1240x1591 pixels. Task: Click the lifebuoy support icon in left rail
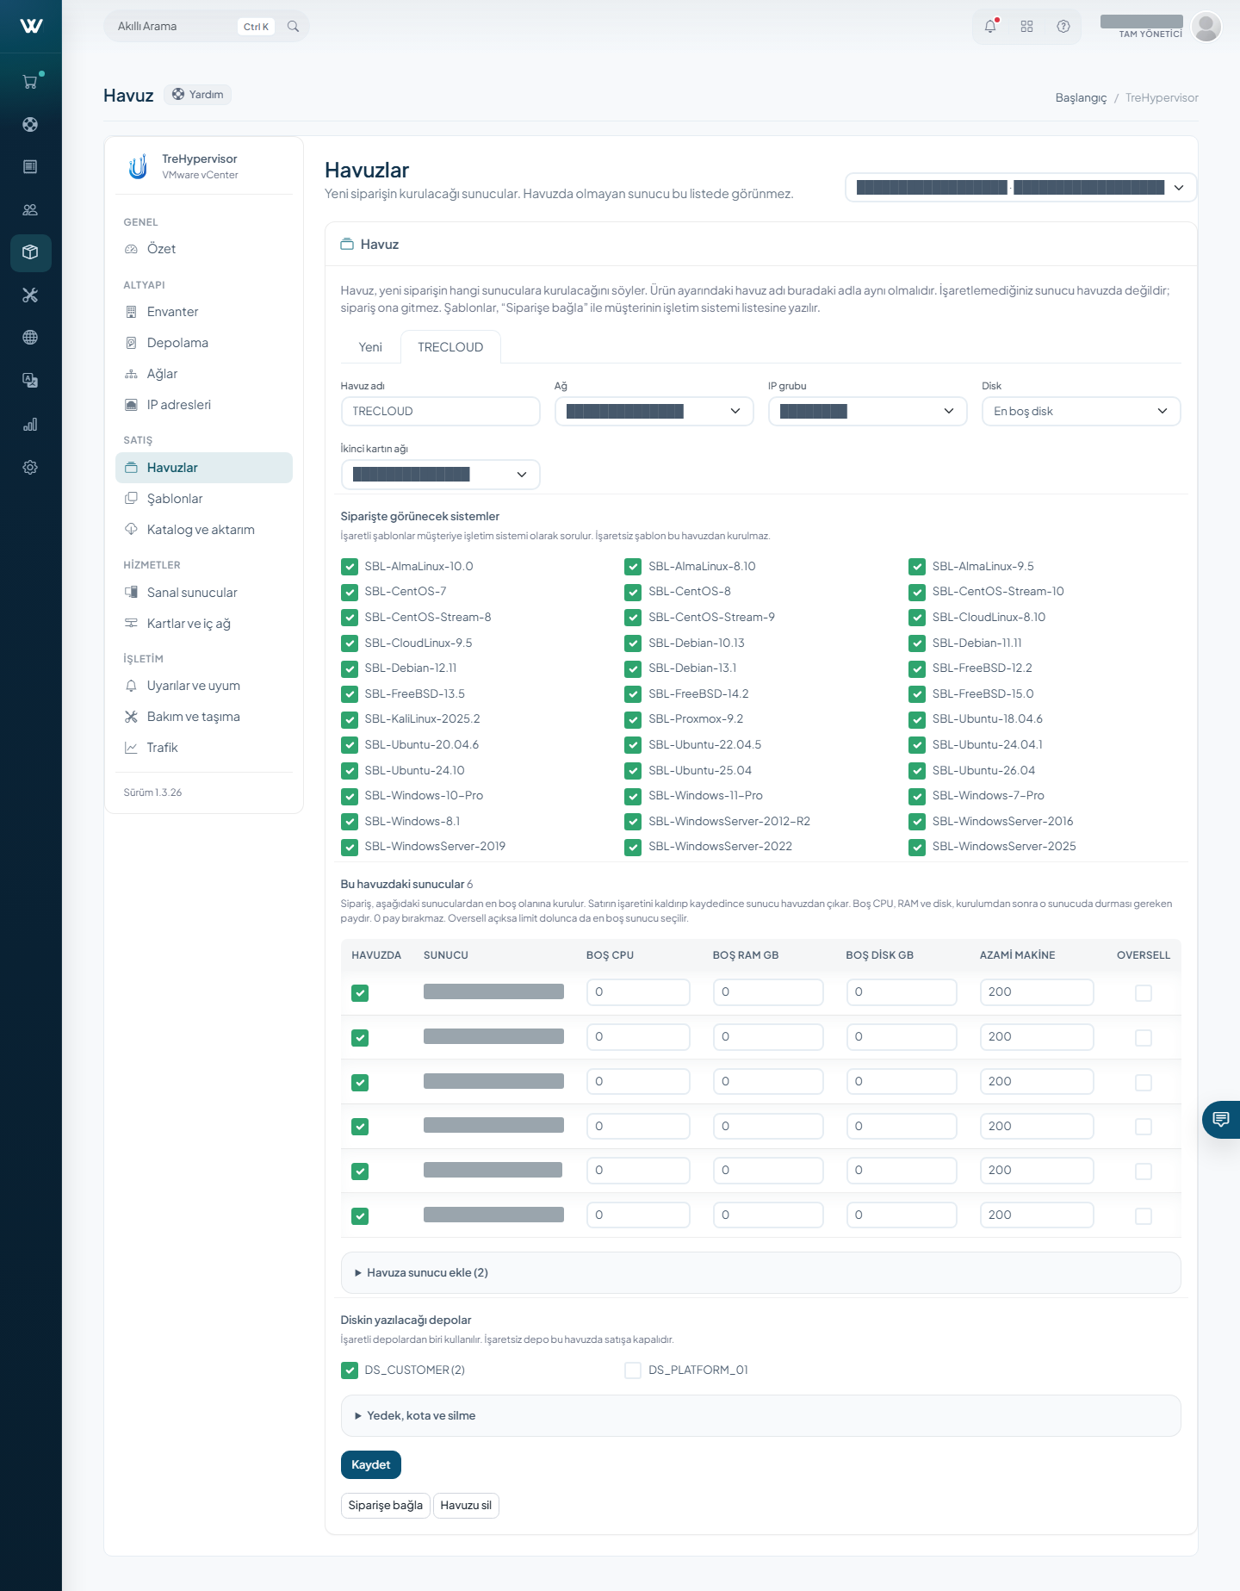30,124
